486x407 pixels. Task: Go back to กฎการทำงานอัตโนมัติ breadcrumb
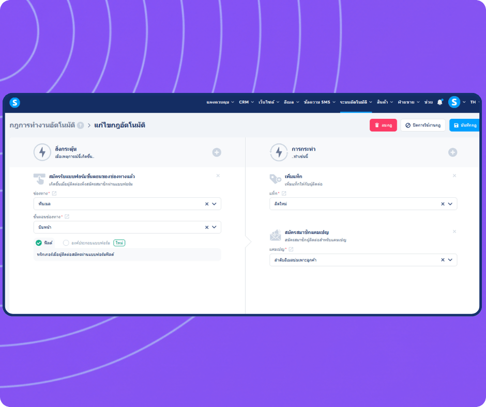click(x=42, y=126)
